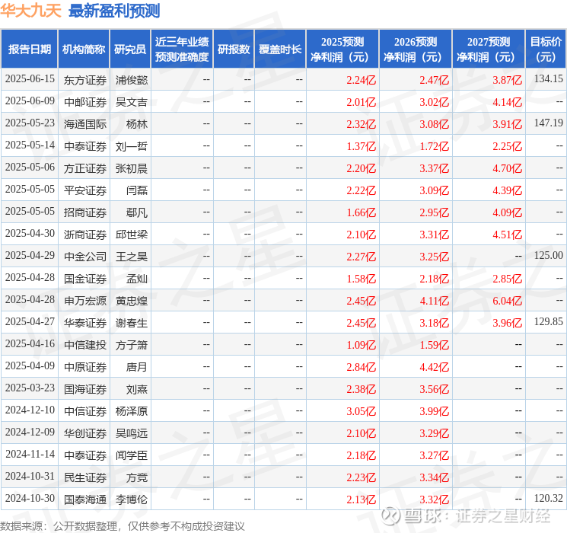Image resolution: width=567 pixels, height=533 pixels.
Task: Select the 中邮证券 institution cell
Action: coord(85,102)
